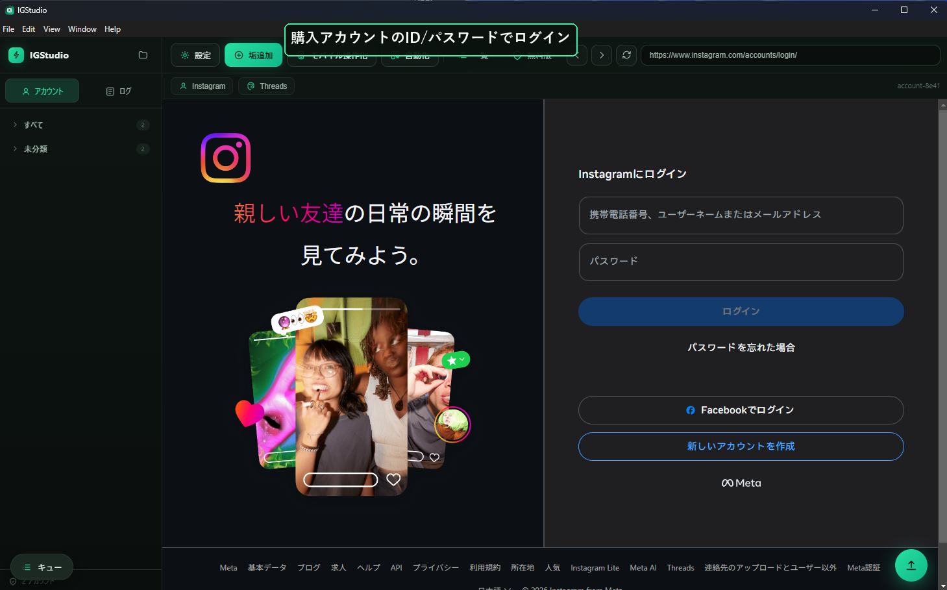Focus the phone, username or email field
This screenshot has height=590, width=947.
(741, 215)
